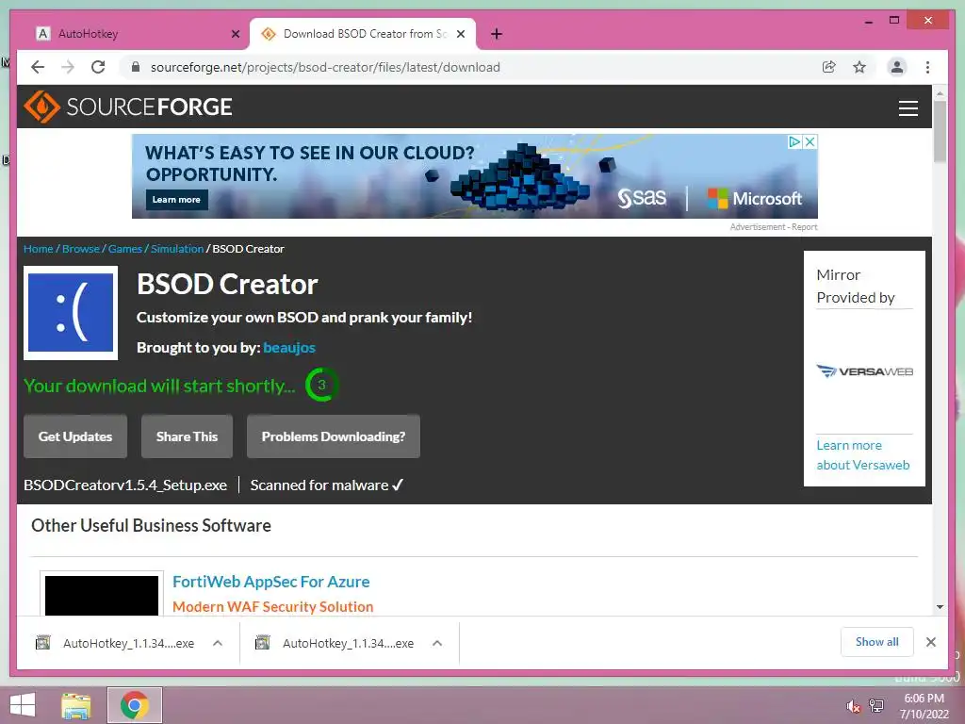Click Show all downloads
This screenshot has height=724, width=965.
coord(877,642)
